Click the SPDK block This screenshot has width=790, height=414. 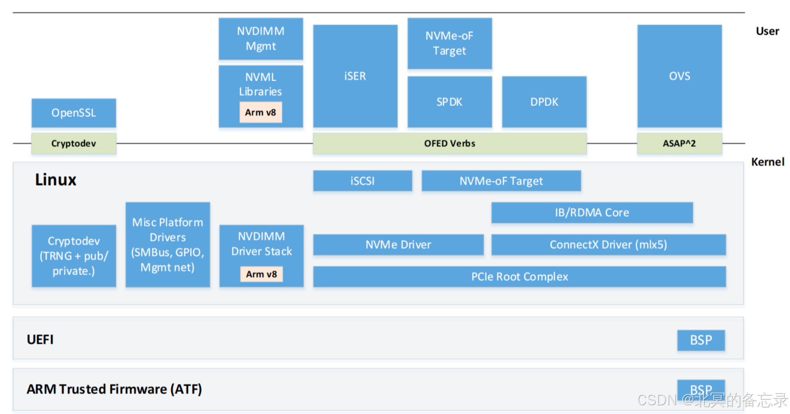pyautogui.click(x=450, y=102)
